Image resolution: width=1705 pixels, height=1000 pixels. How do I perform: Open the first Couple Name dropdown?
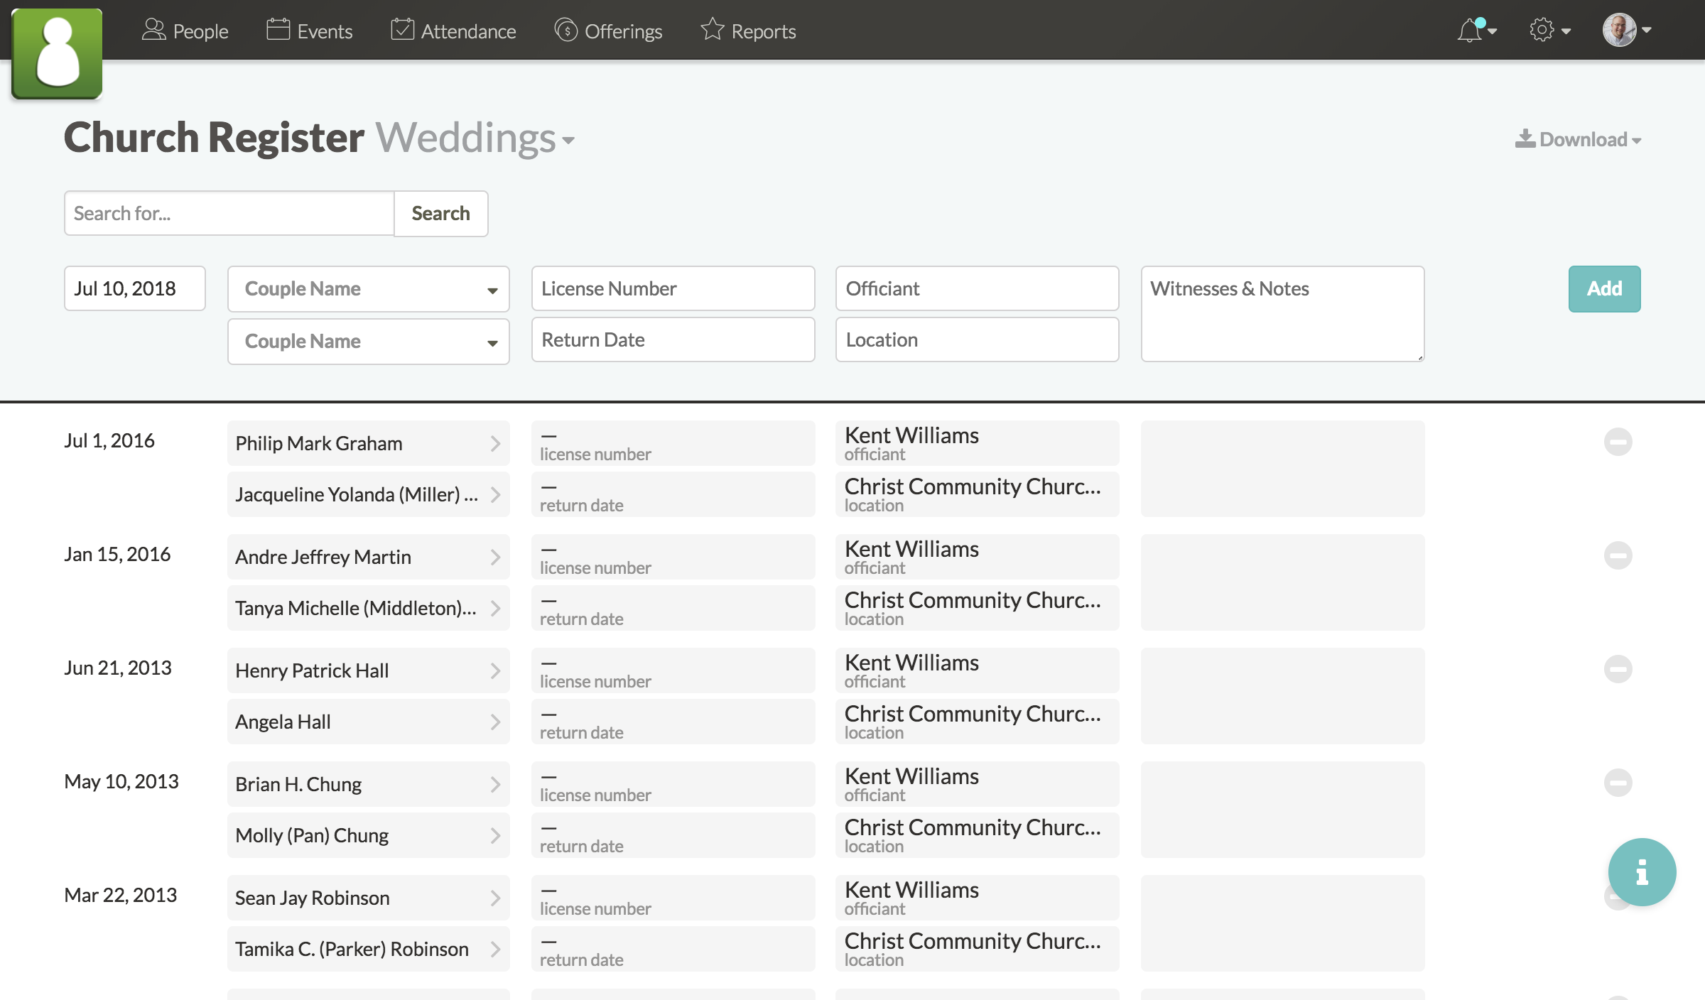tap(368, 289)
